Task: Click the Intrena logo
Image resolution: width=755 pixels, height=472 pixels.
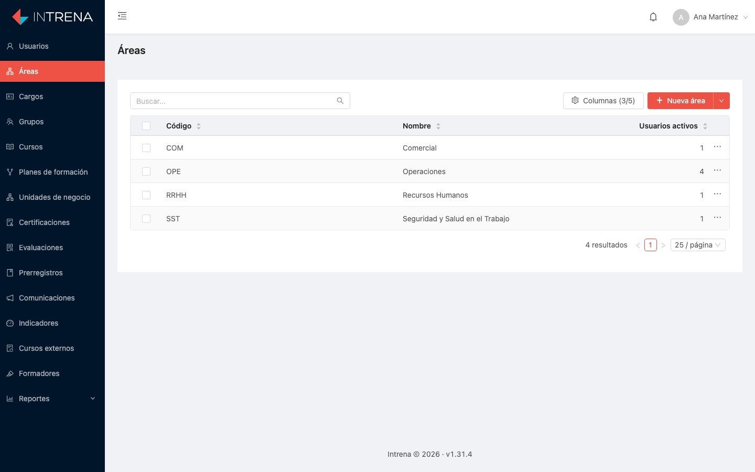Action: 52,17
